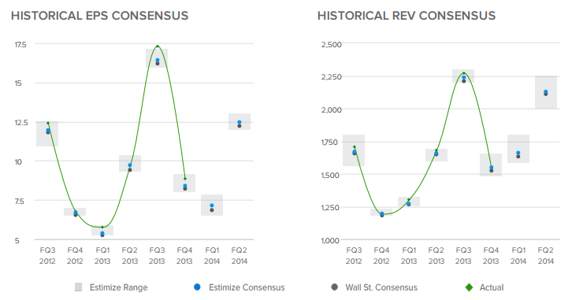Click REV actual peak at FQ3 2013

[x=463, y=73]
